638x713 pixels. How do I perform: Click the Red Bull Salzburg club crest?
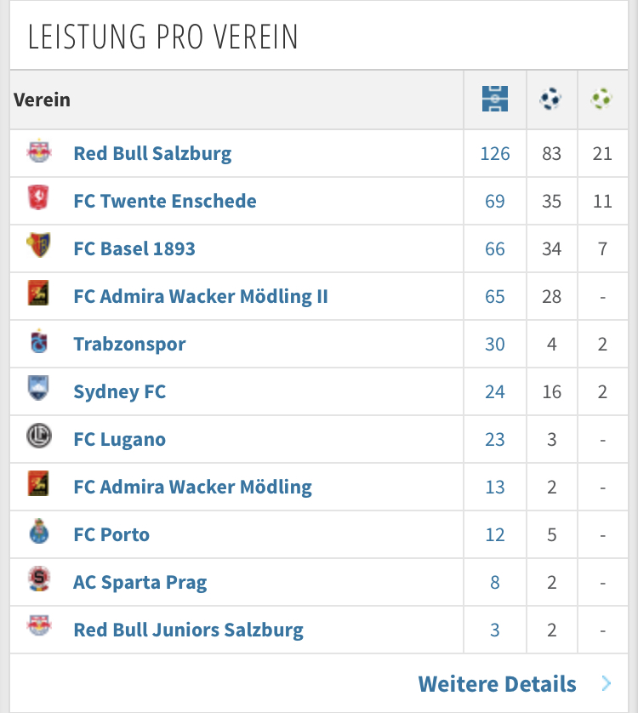pos(39,151)
